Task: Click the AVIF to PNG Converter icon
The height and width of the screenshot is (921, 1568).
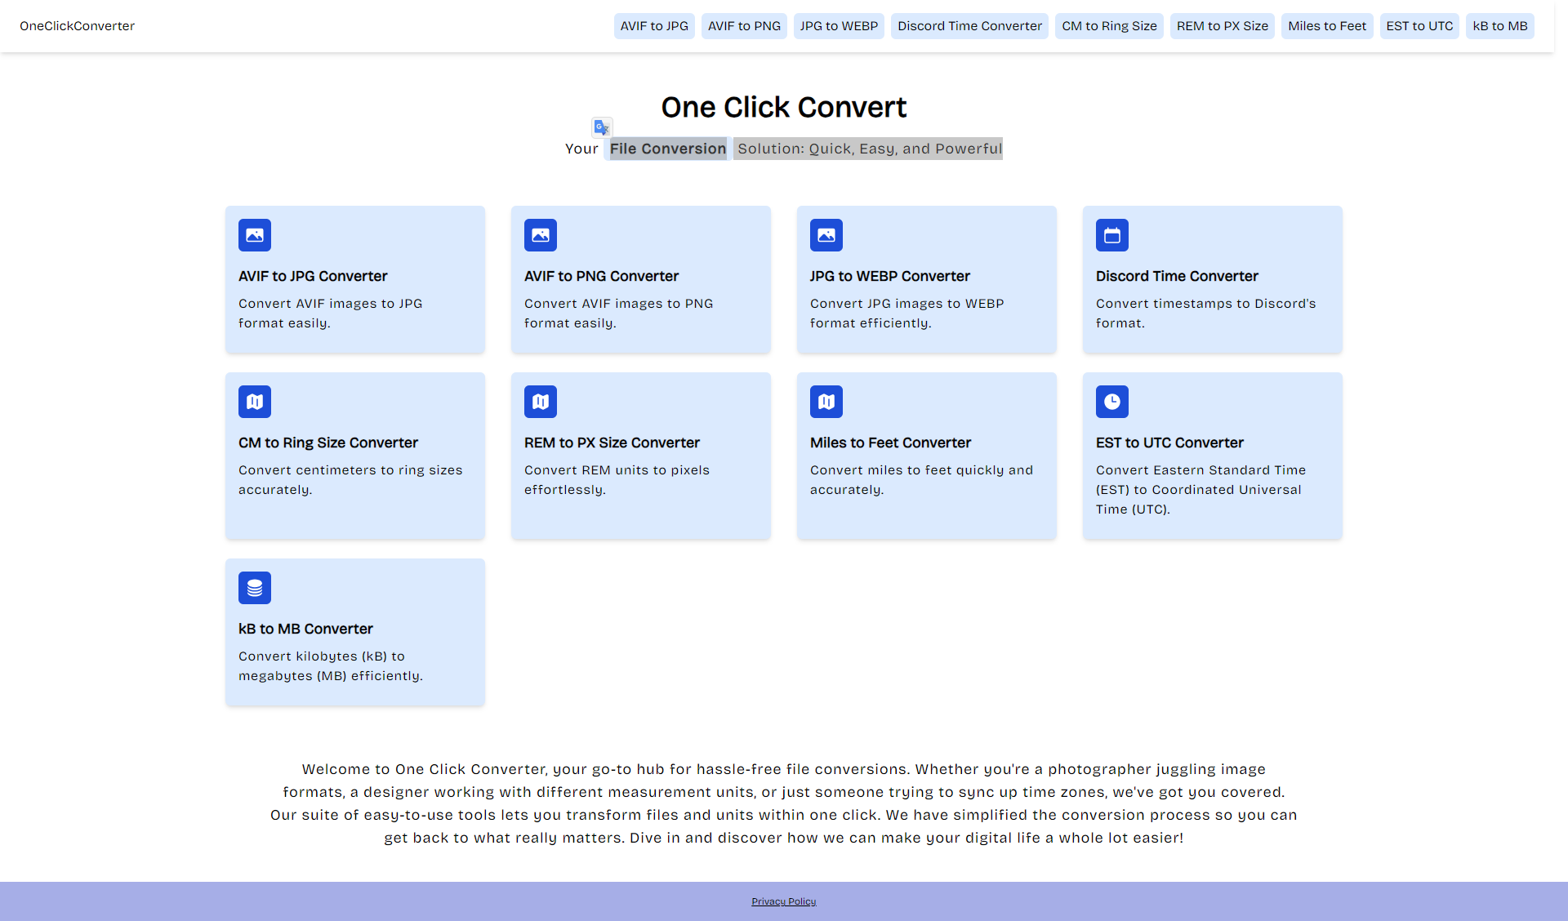Action: (541, 234)
